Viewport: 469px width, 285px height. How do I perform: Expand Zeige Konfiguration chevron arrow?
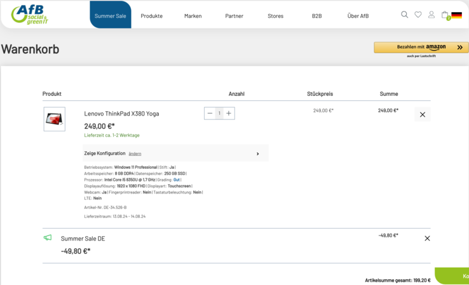tap(257, 154)
